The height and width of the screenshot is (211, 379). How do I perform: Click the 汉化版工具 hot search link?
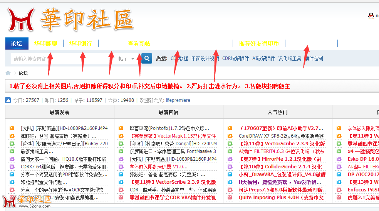point(290,58)
